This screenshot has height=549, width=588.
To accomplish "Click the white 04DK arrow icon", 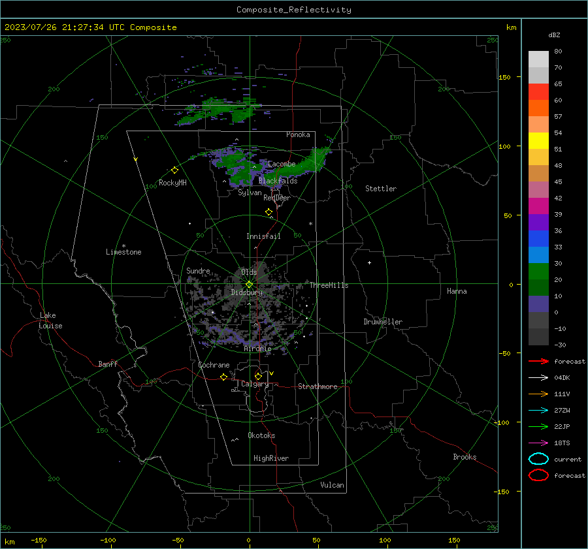I will [x=538, y=378].
